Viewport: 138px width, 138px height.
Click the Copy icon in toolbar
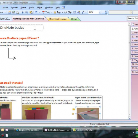pyautogui.click(x=27, y=12)
